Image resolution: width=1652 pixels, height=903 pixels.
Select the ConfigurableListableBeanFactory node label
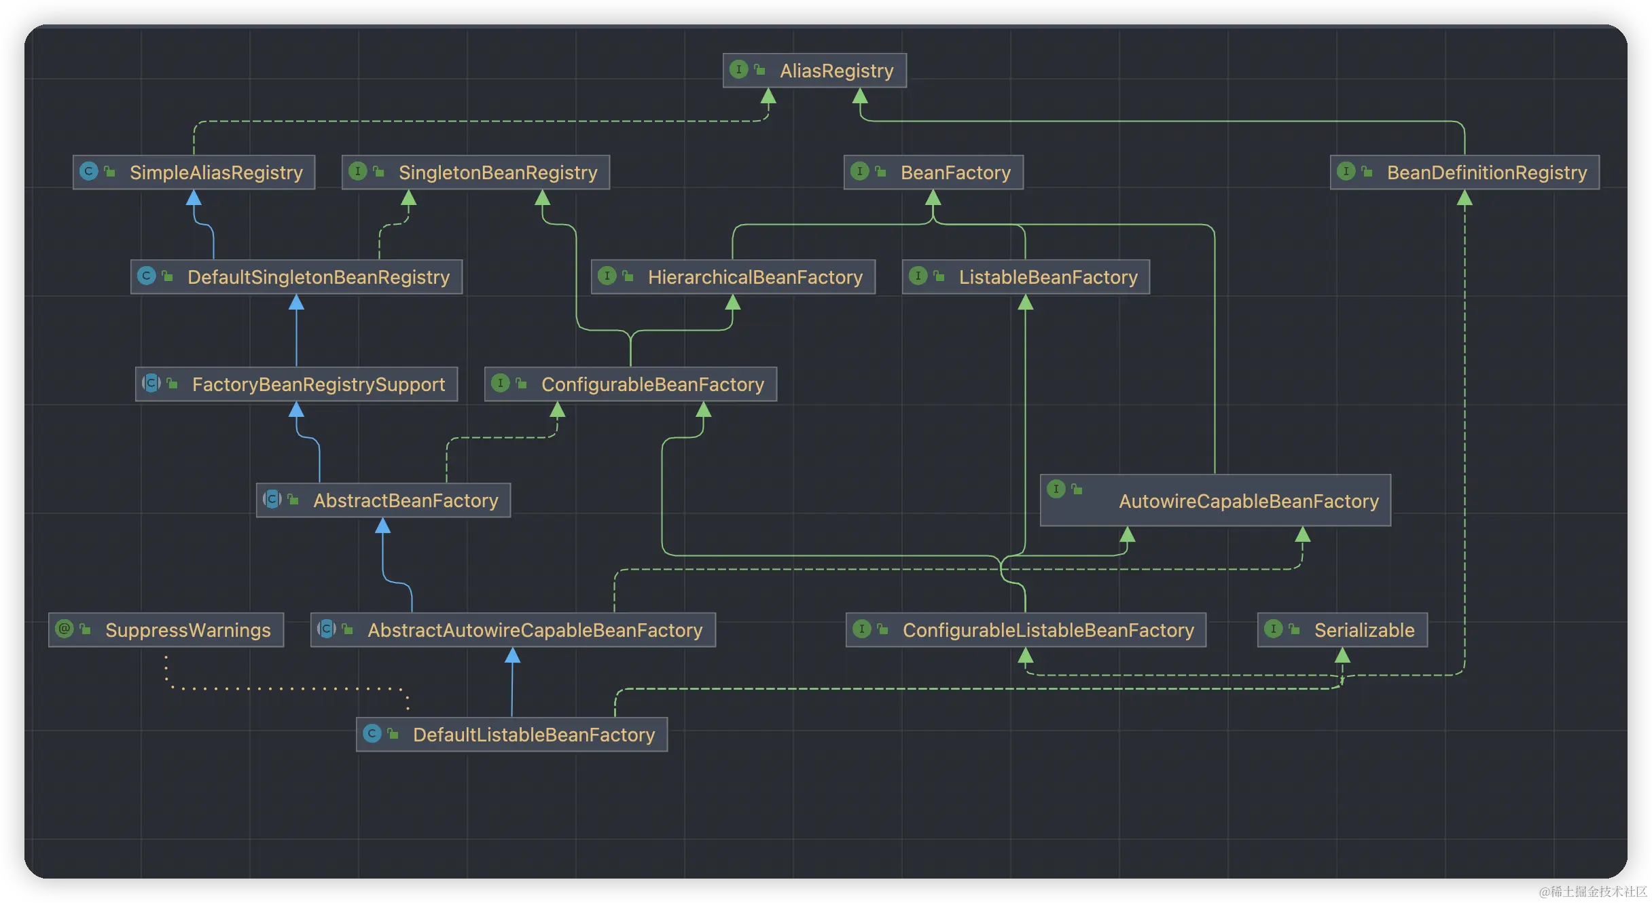1047,630
